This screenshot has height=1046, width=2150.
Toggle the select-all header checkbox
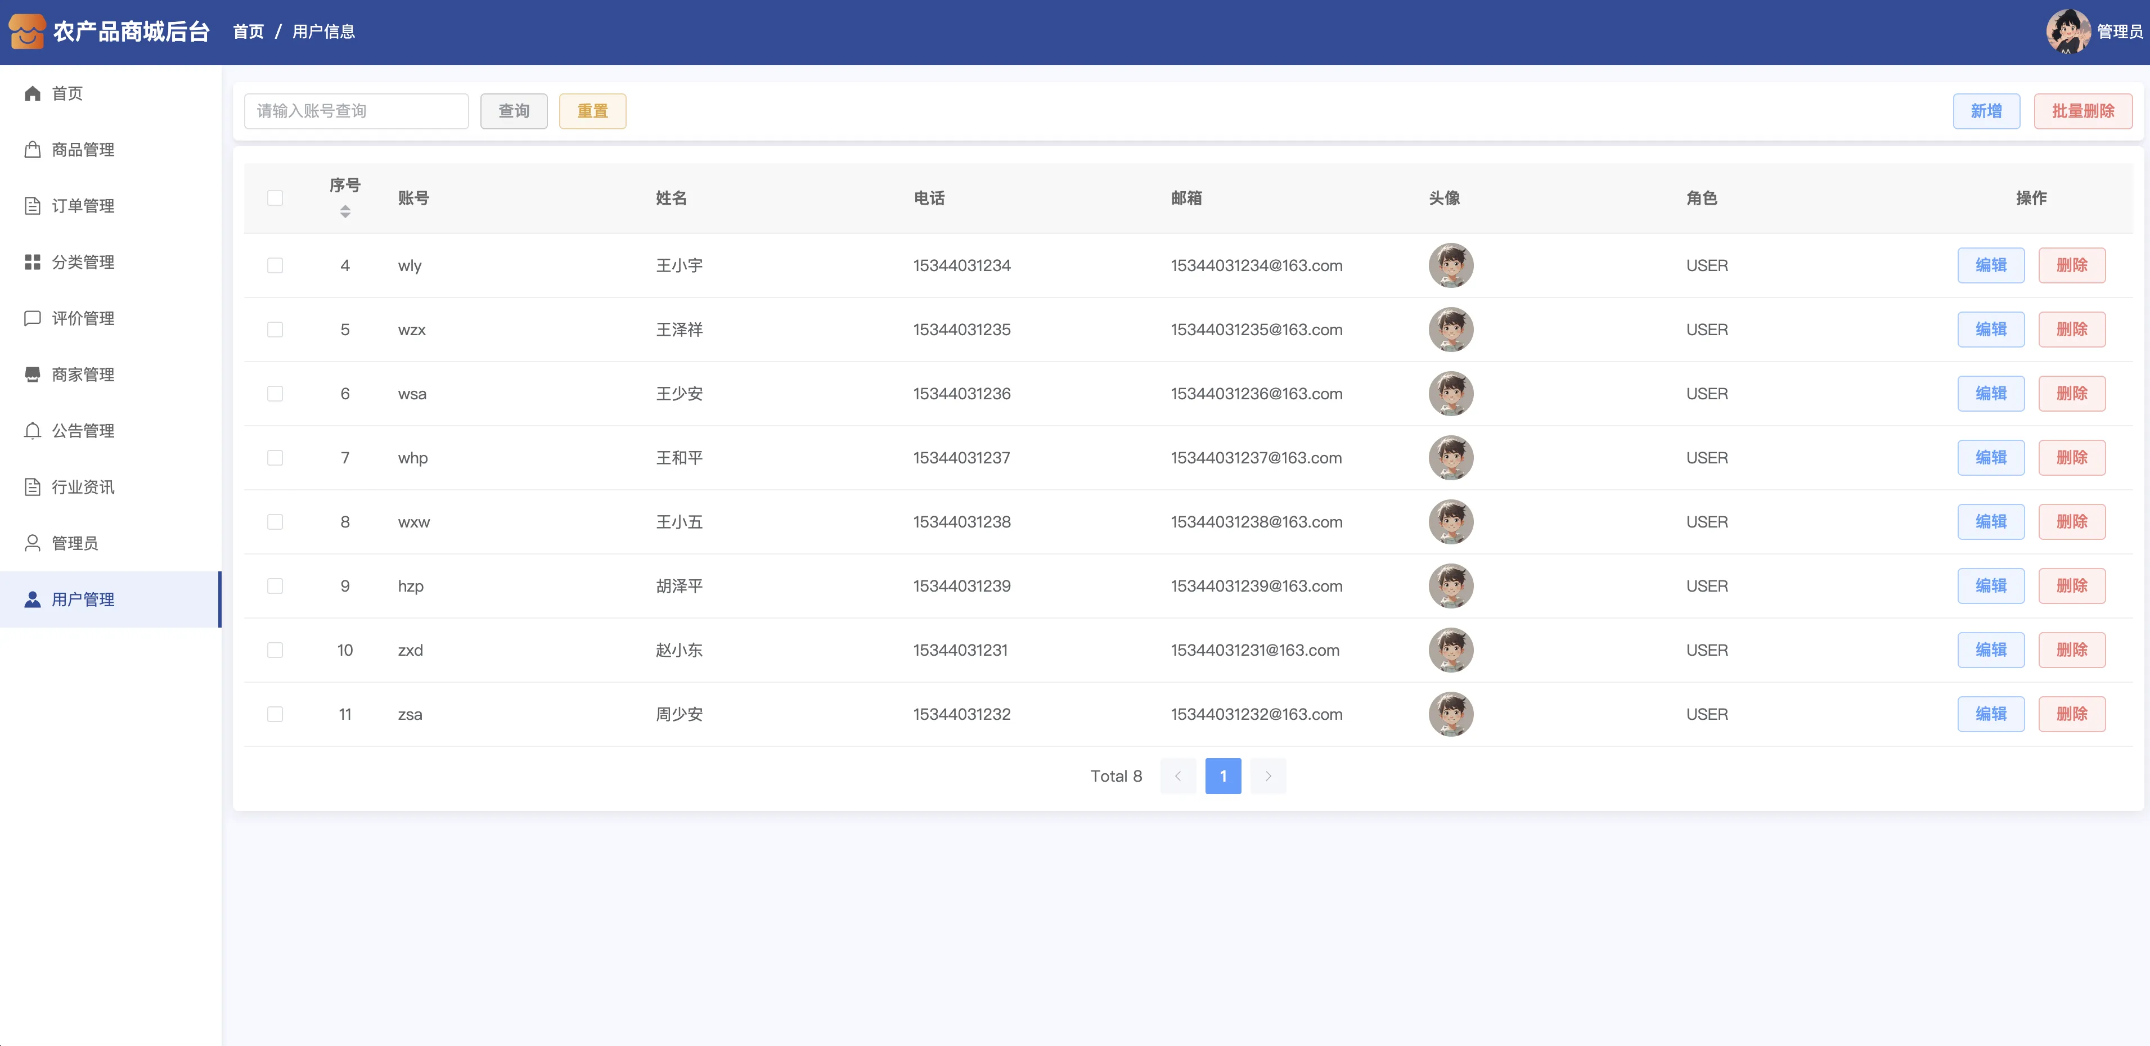point(275,199)
